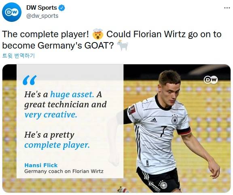Open the DW Sports profile avatar
The height and width of the screenshot is (195, 233).
pos(12,12)
